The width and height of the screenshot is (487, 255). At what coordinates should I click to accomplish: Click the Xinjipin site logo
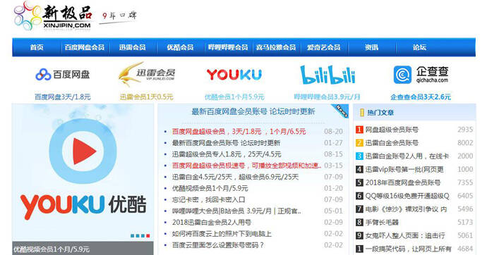tap(53, 16)
